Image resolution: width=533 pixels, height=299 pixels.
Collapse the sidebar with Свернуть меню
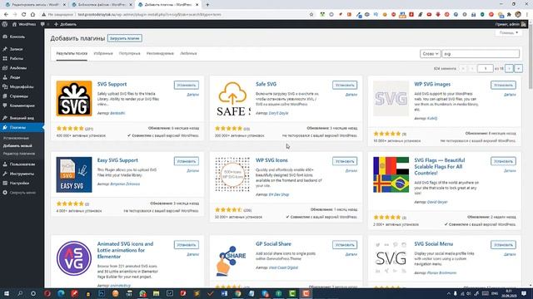(x=19, y=193)
